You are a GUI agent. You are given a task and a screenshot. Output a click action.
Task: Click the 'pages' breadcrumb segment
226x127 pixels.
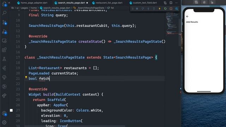click(24, 8)
